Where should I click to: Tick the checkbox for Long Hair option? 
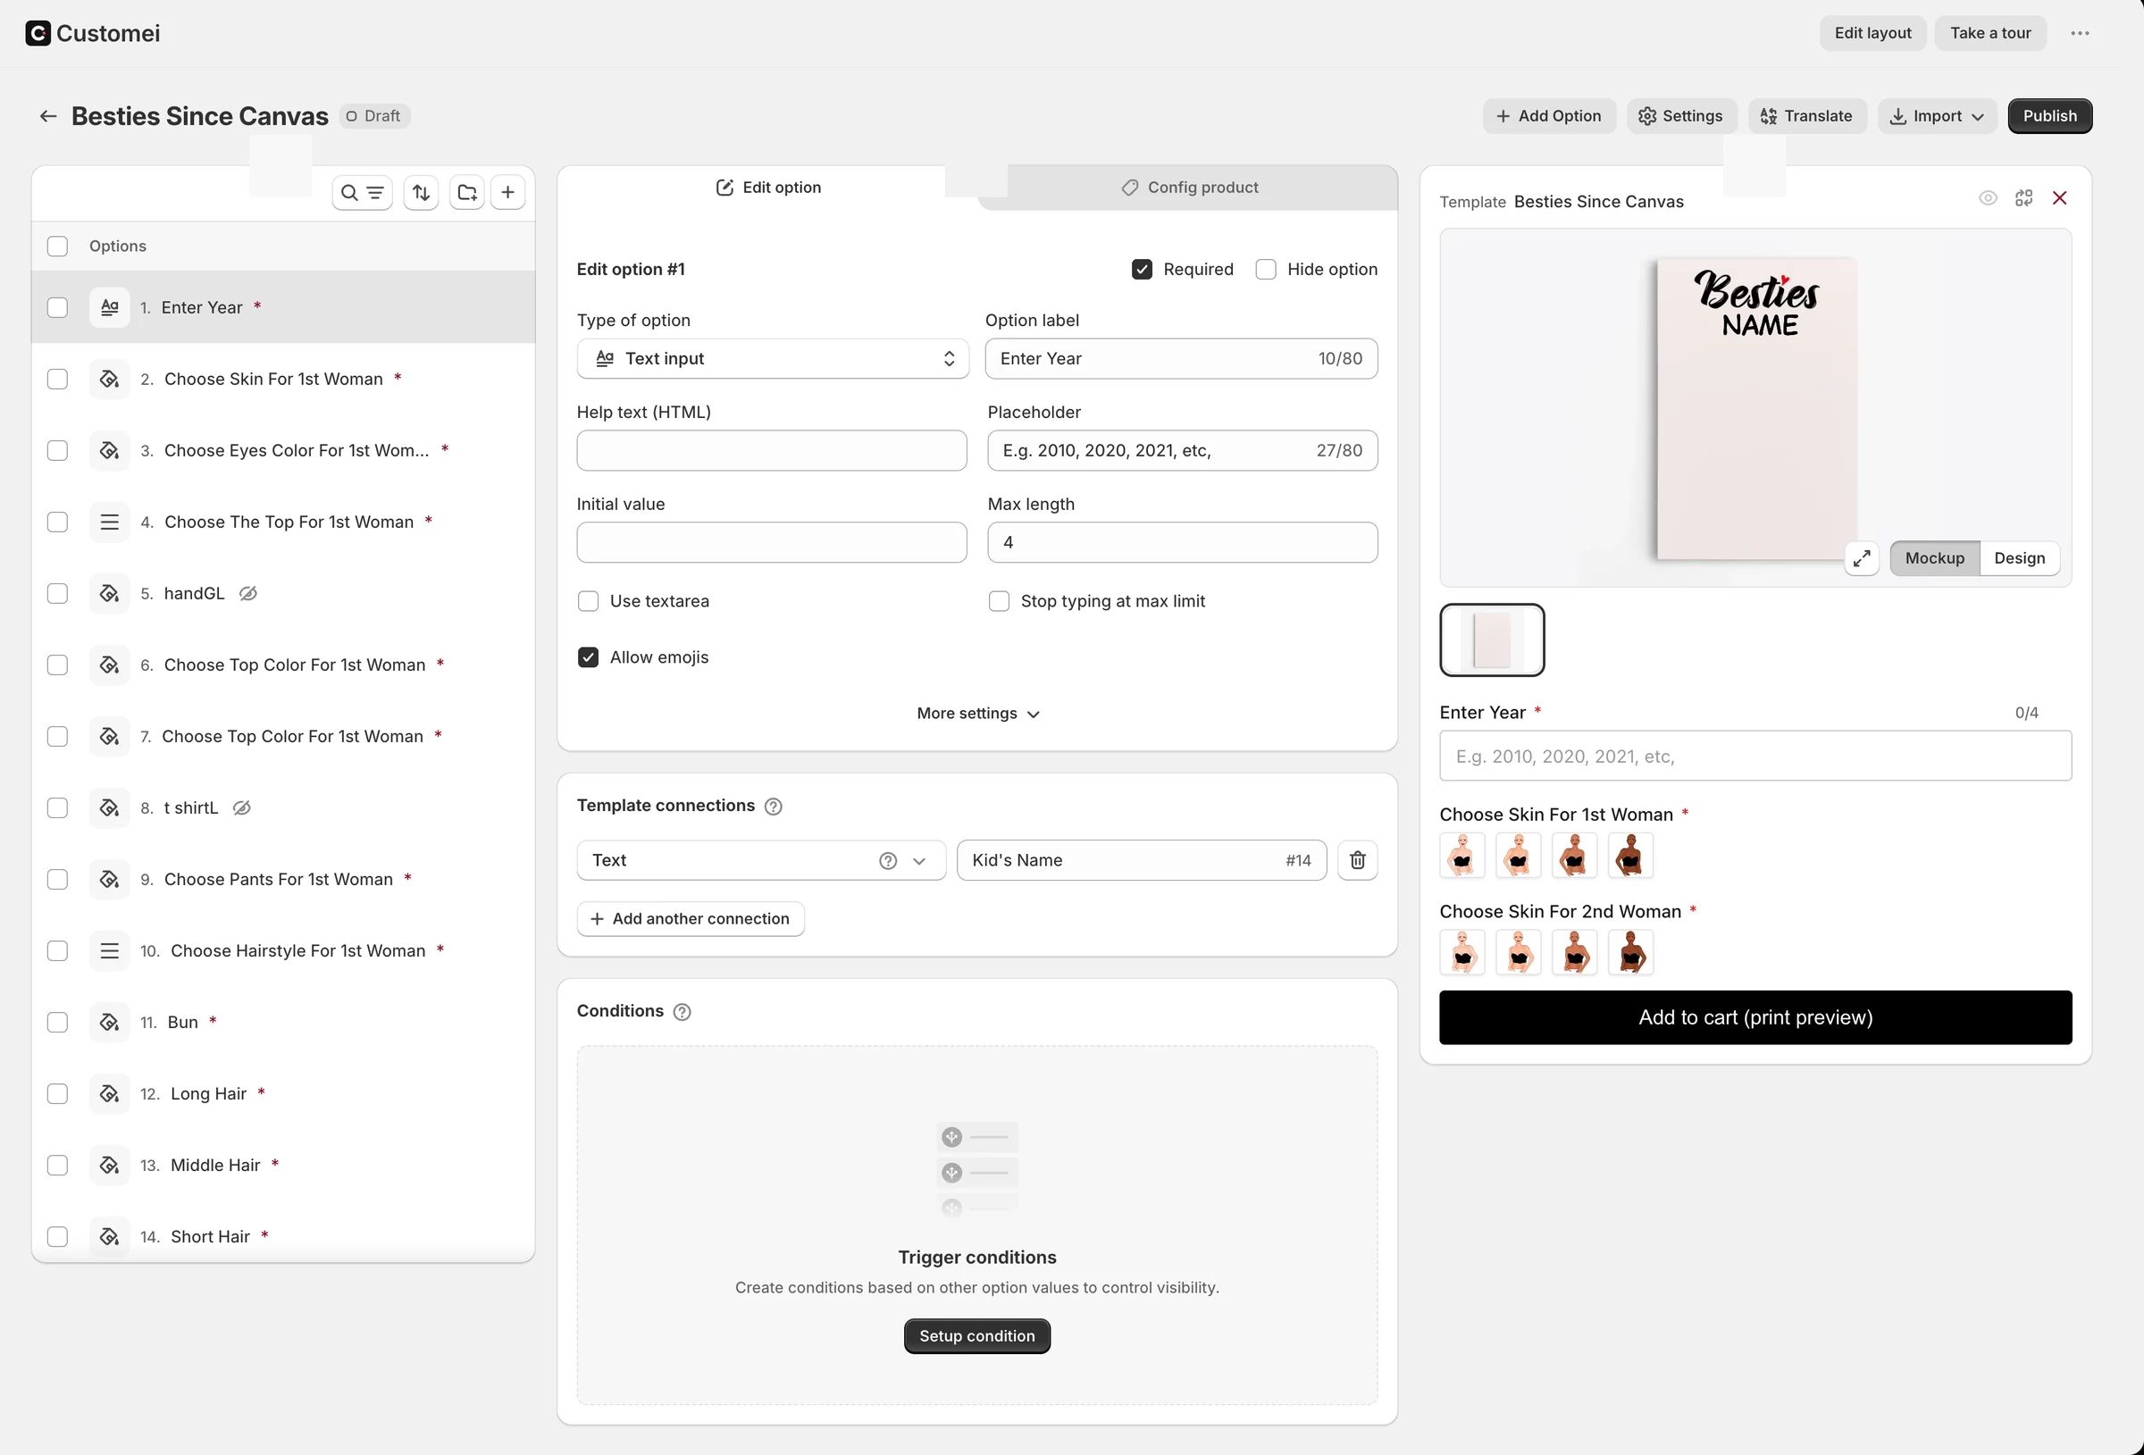click(x=57, y=1094)
